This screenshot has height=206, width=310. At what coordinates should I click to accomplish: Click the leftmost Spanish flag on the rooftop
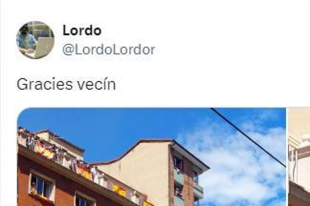point(45,150)
